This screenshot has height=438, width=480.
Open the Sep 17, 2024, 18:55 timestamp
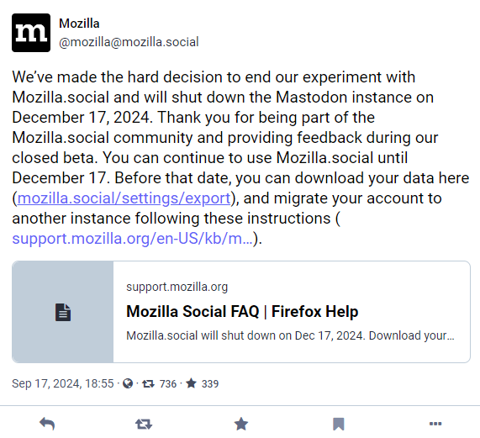pyautogui.click(x=63, y=384)
